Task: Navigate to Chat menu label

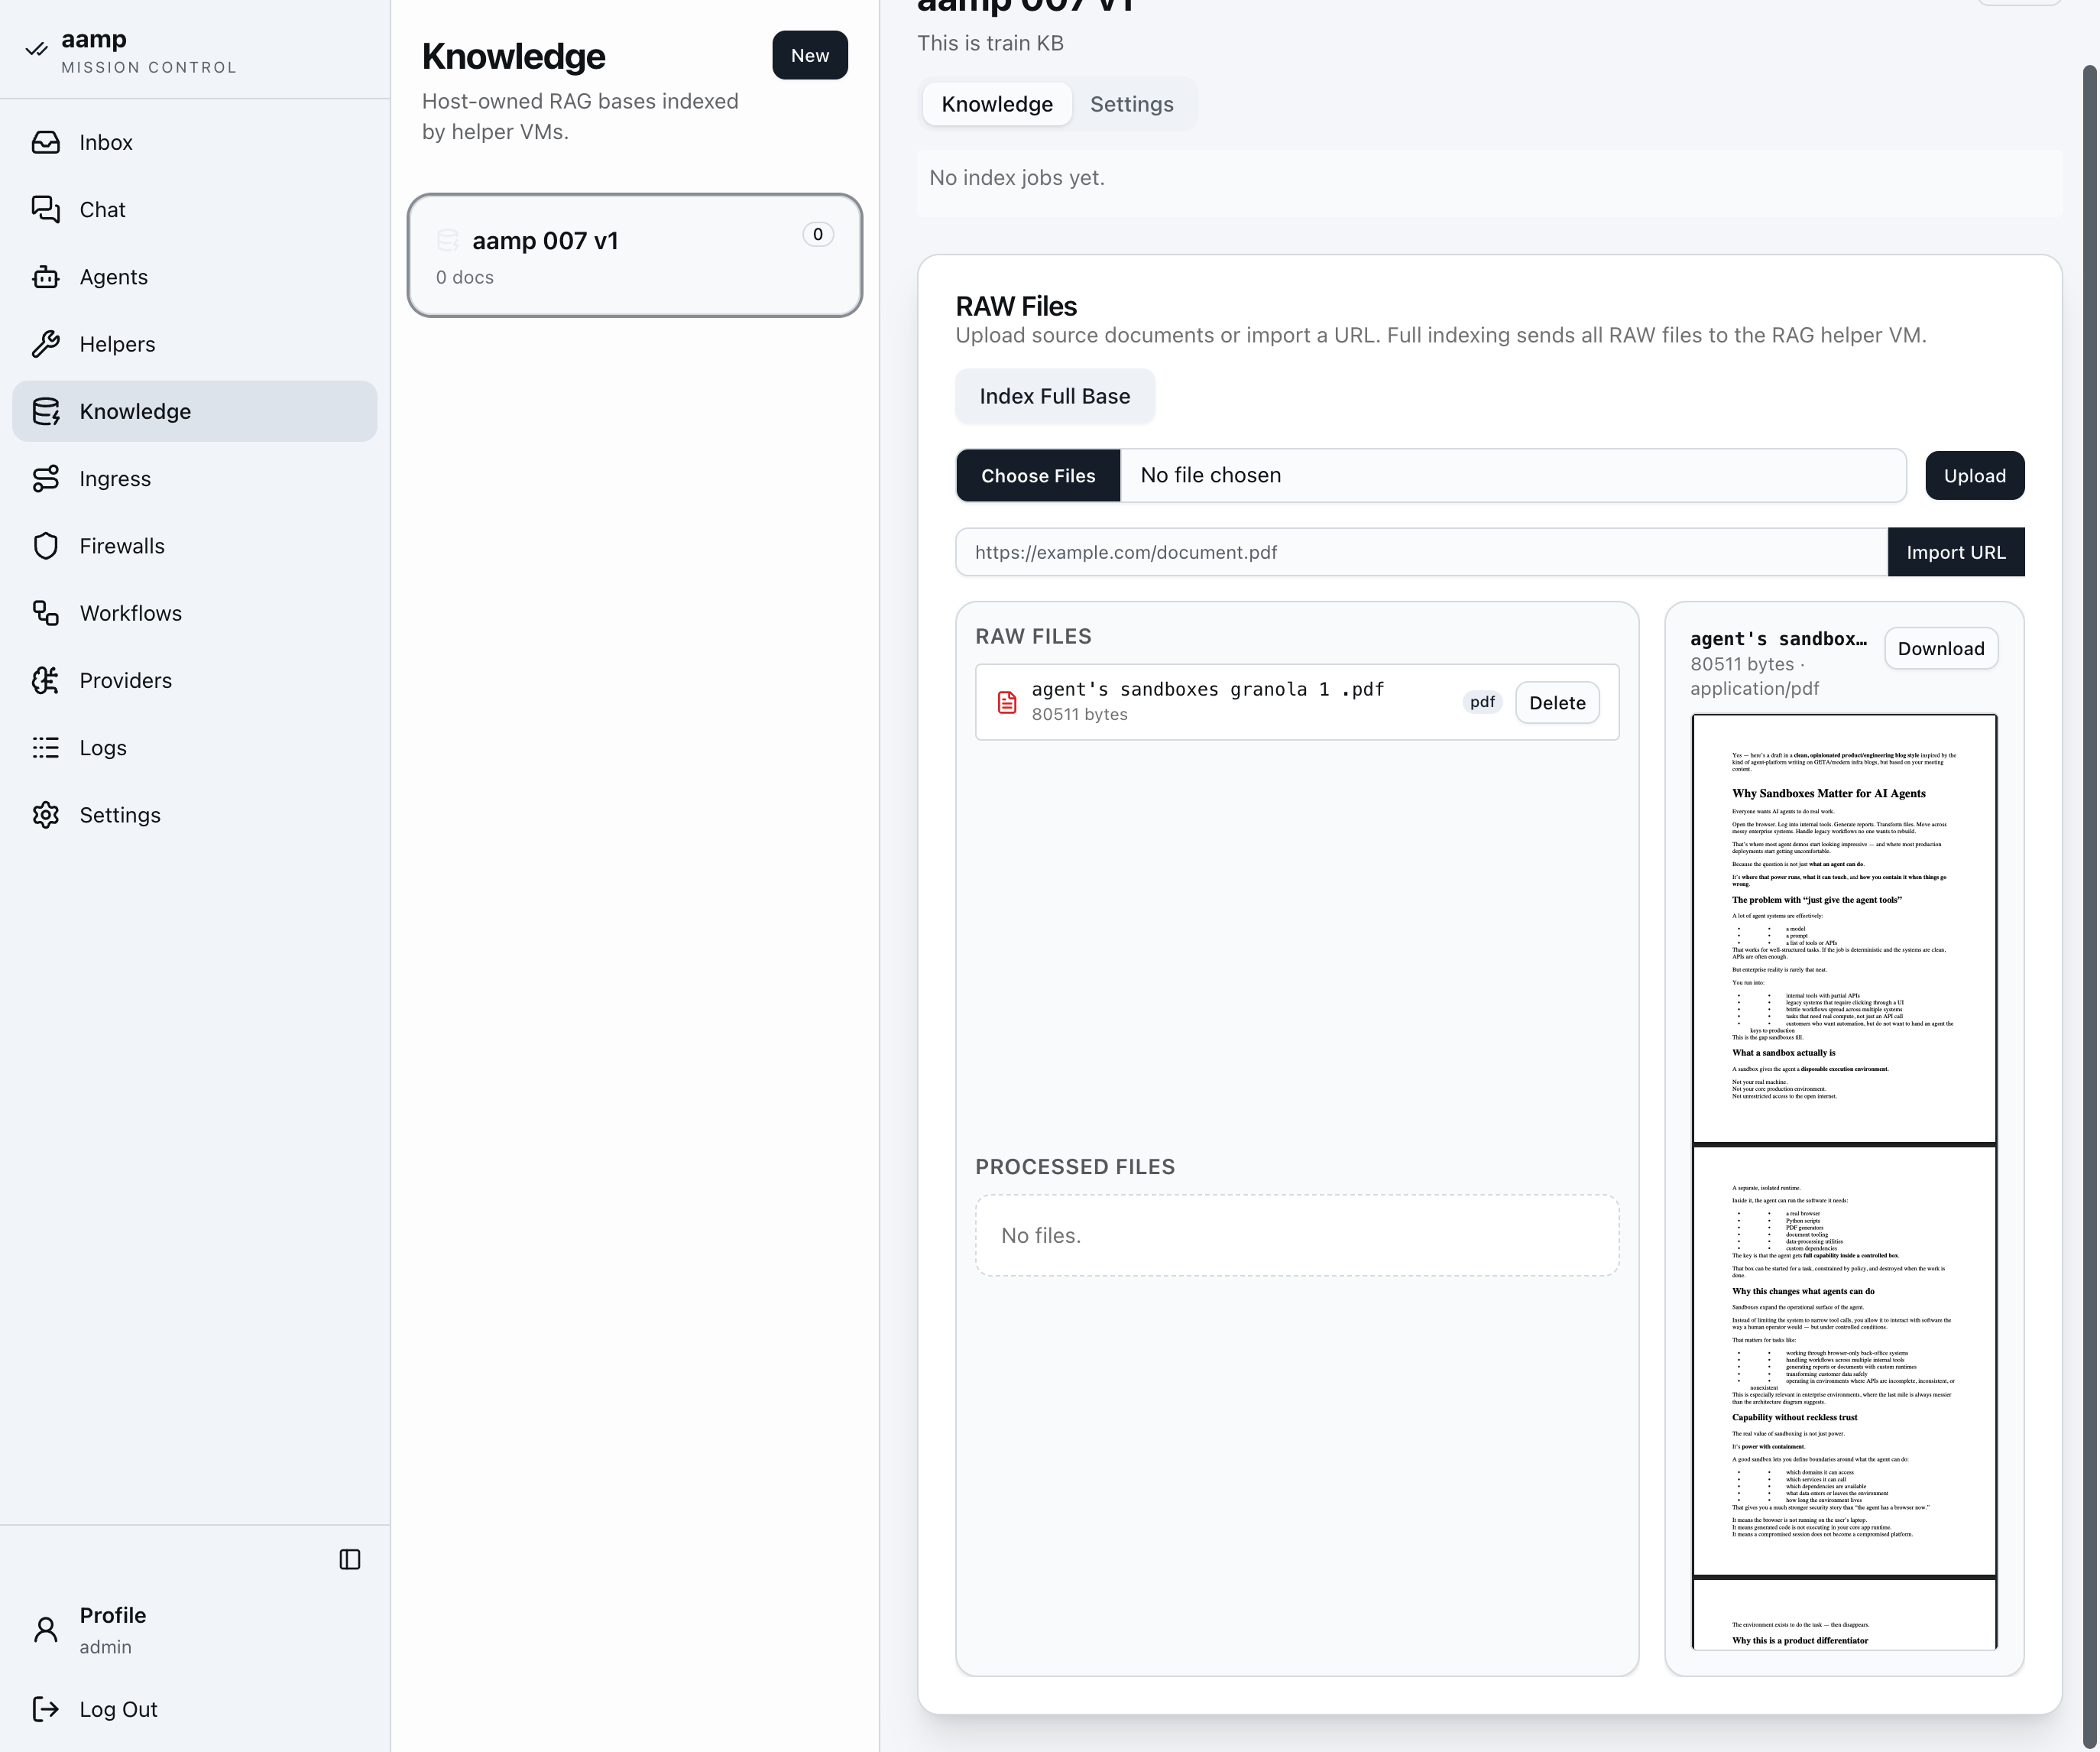Action: 102,209
